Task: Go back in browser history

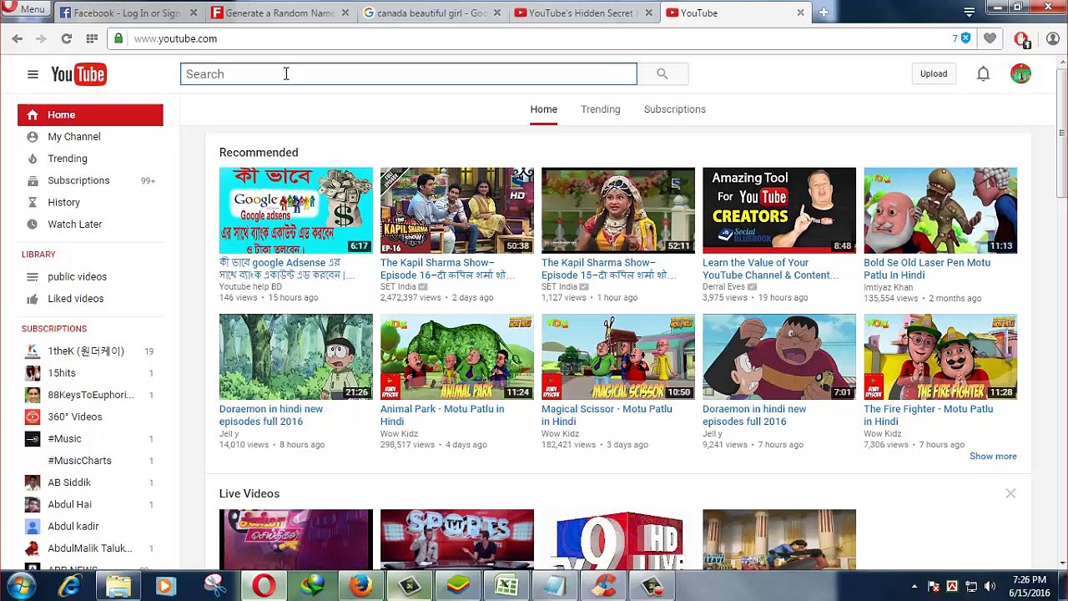Action: click(18, 38)
